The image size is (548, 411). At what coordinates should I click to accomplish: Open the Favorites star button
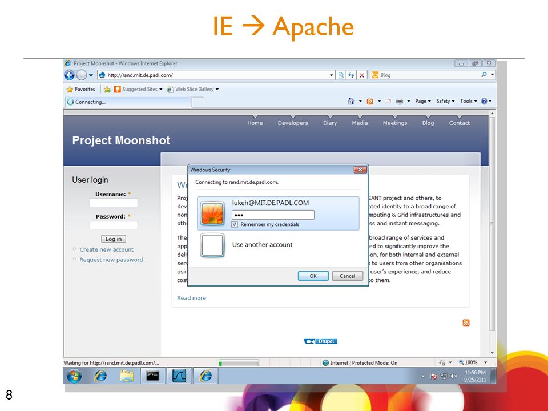point(80,90)
